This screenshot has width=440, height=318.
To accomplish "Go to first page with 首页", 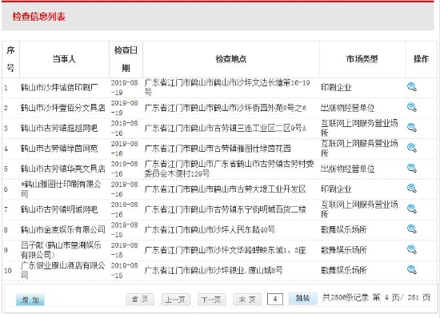I will (140, 300).
